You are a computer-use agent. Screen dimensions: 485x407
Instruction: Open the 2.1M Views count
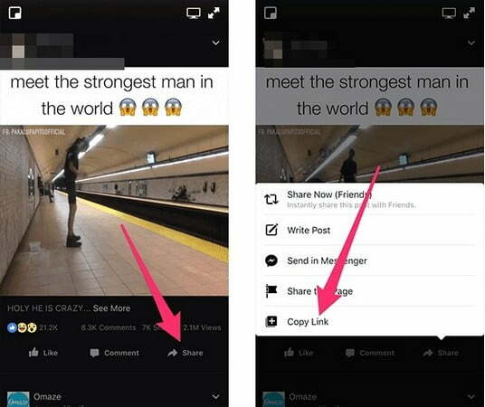(x=202, y=327)
